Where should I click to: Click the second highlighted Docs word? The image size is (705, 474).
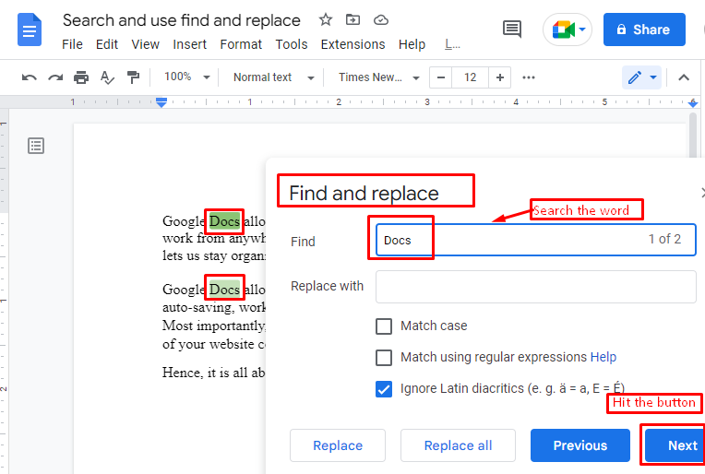pyautogui.click(x=224, y=289)
